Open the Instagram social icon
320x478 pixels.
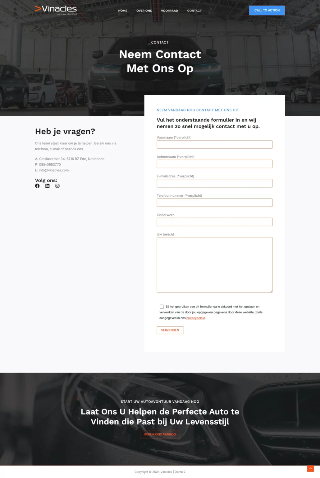pyautogui.click(x=57, y=186)
